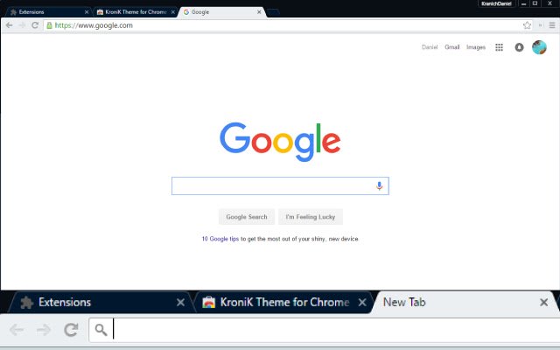Screen dimensions: 560x350
Task: Close the small Extensions tab
Action: pos(87,12)
